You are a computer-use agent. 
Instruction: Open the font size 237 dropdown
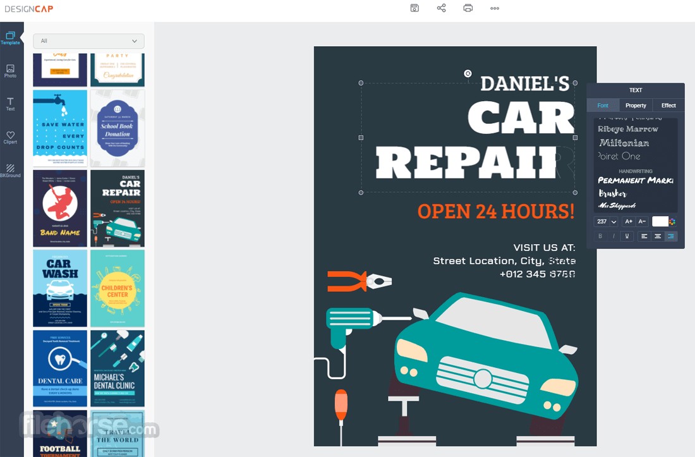[x=614, y=222]
